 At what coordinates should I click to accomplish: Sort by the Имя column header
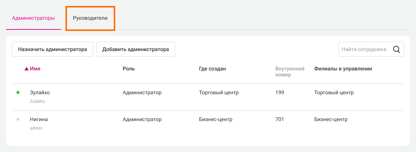click(x=35, y=69)
